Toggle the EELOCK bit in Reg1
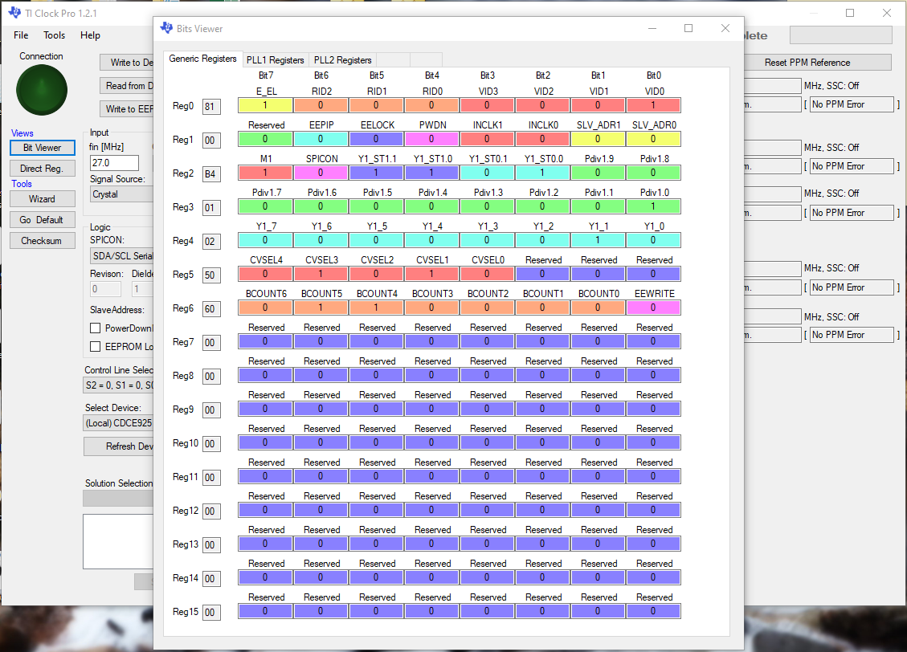Viewport: 907px width, 652px height. coord(376,139)
